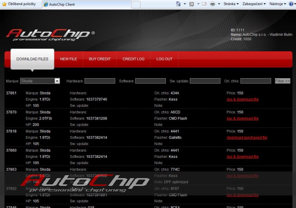The width and height of the screenshot is (296, 208).
Task: Open the Oblíbené položky favorites star
Action: point(4,4)
